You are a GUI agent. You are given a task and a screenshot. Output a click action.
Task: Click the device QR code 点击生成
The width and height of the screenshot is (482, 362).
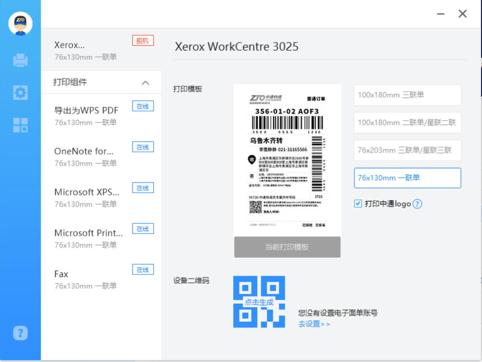click(259, 302)
